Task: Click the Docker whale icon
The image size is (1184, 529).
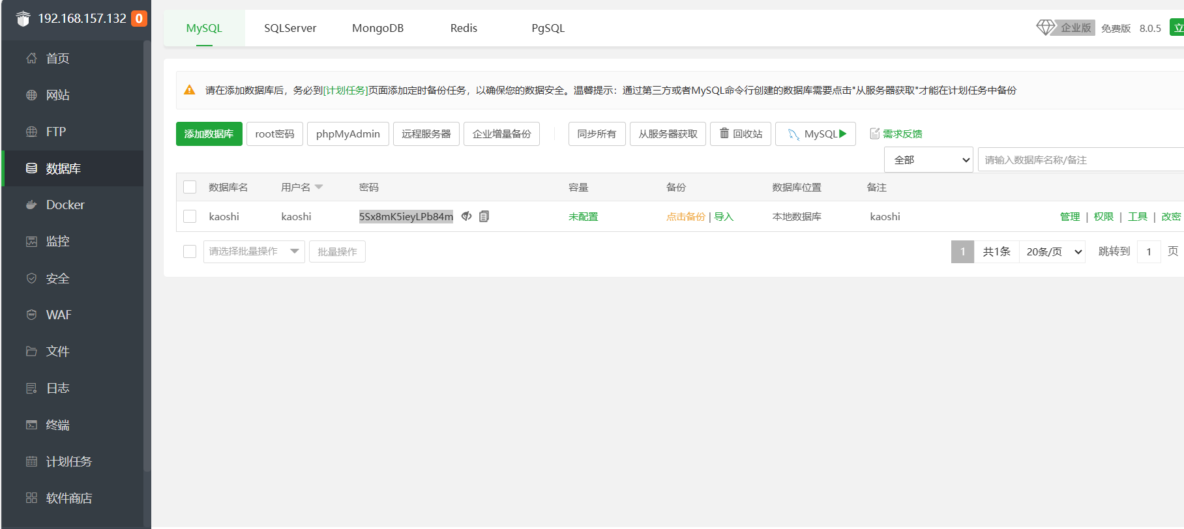Action: [x=31, y=205]
